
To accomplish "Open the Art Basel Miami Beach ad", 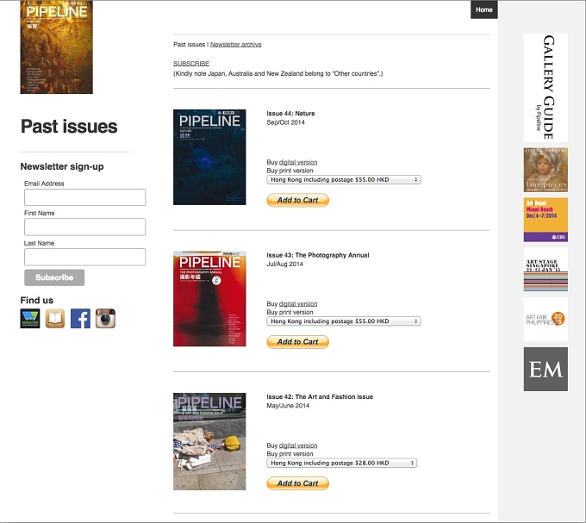I will point(545,220).
